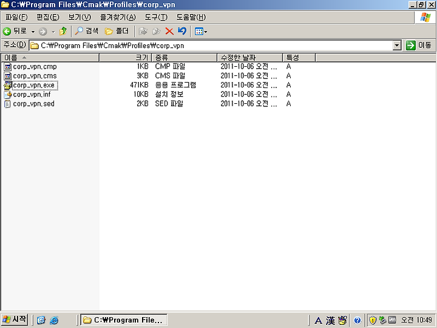
Task: Click the blue Undo arrow icon
Action: coord(182,31)
